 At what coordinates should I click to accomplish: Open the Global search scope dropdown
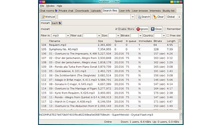pos(173,17)
